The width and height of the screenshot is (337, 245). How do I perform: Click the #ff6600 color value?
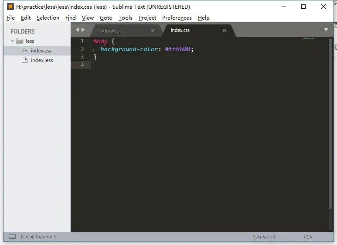click(x=177, y=49)
